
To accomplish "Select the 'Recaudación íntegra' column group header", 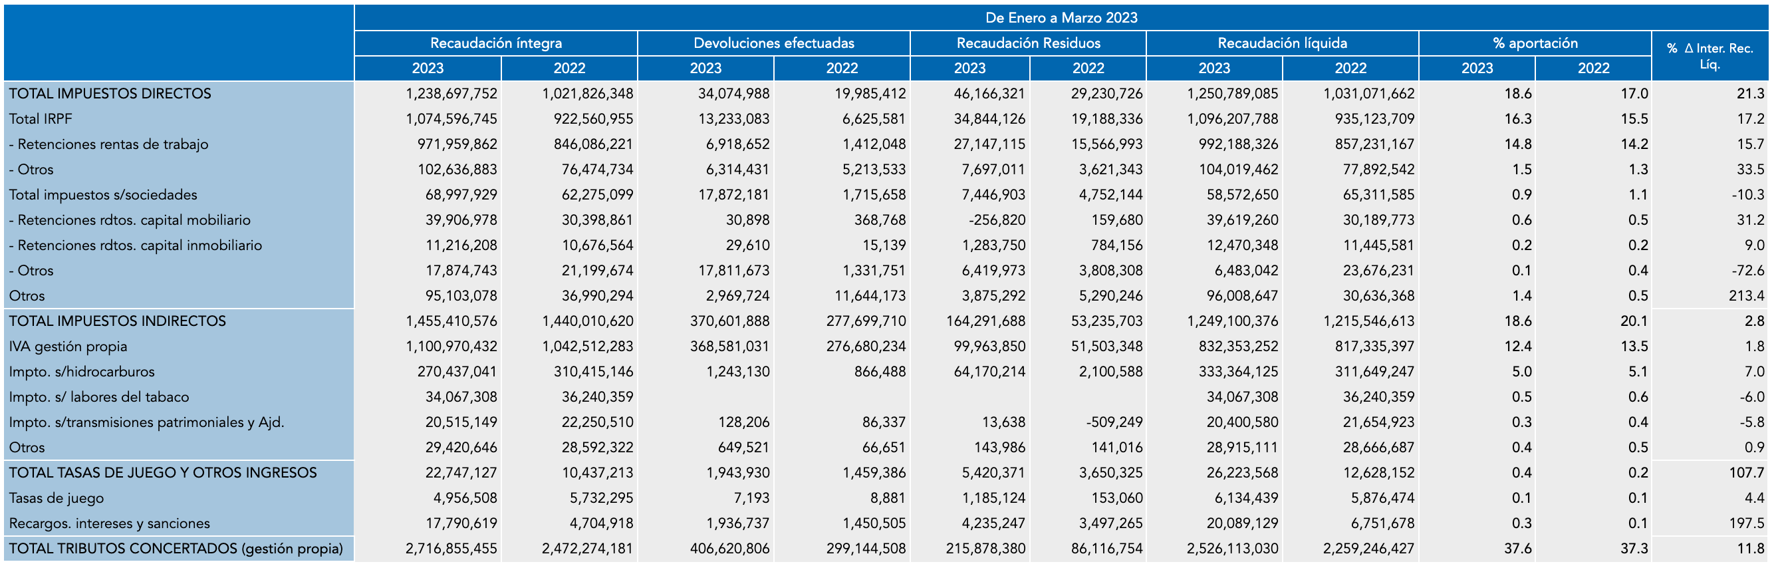I will click(496, 43).
